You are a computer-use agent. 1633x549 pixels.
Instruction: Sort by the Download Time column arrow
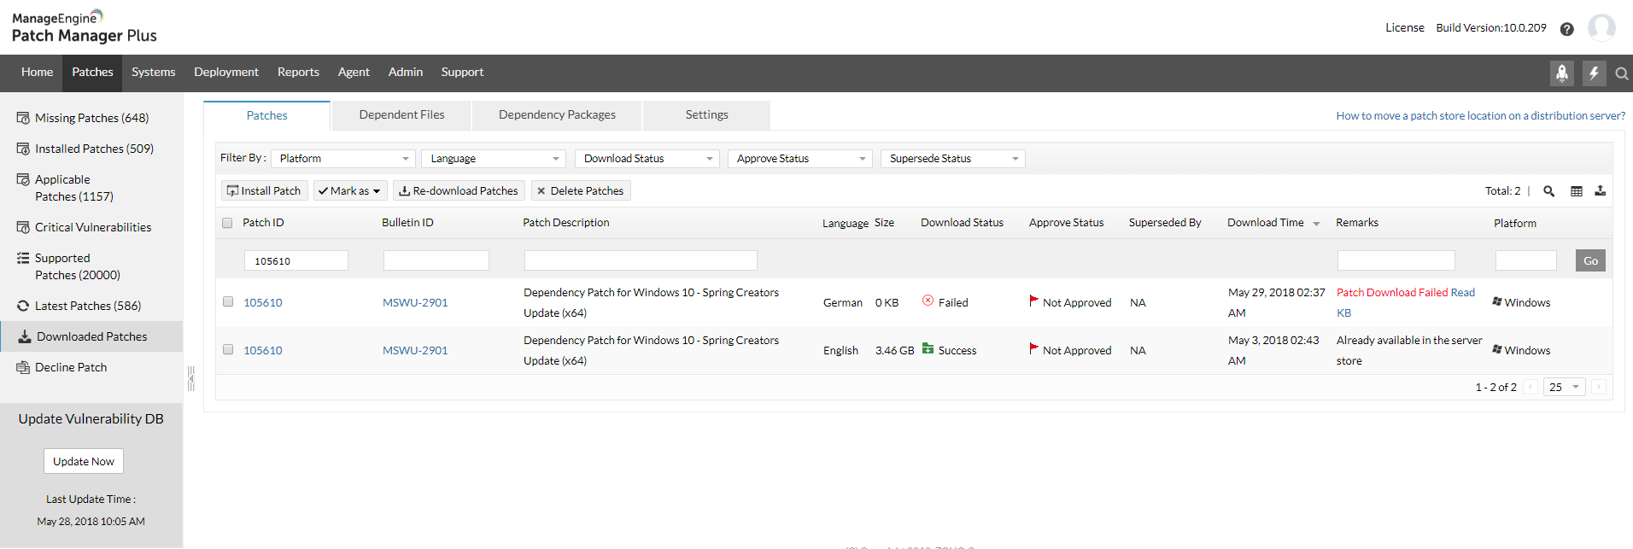[1316, 224]
